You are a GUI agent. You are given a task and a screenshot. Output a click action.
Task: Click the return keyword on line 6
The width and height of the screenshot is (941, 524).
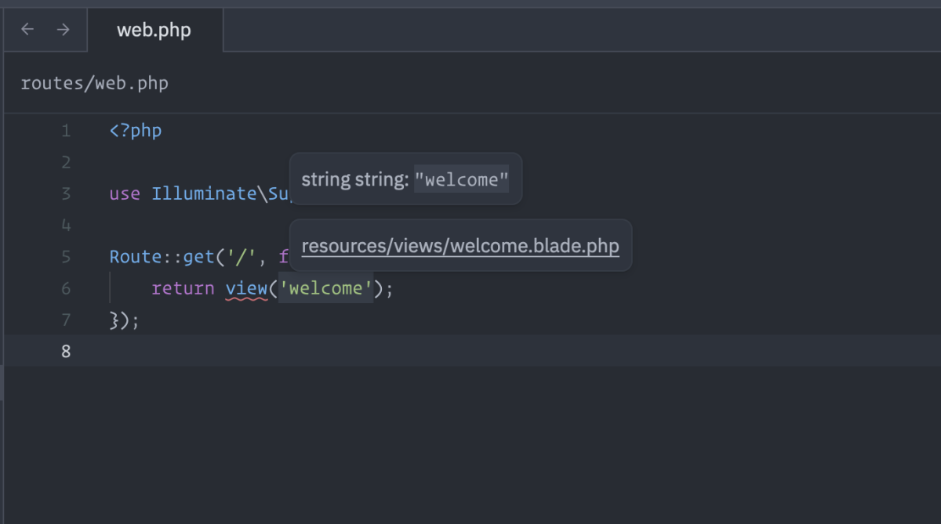(183, 288)
